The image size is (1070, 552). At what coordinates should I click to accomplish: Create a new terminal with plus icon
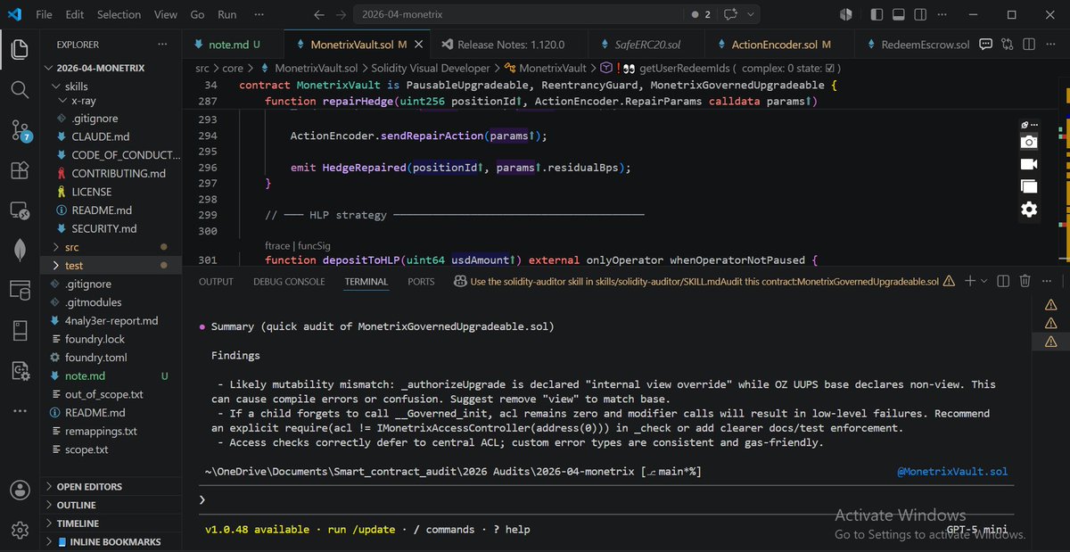[x=969, y=281]
